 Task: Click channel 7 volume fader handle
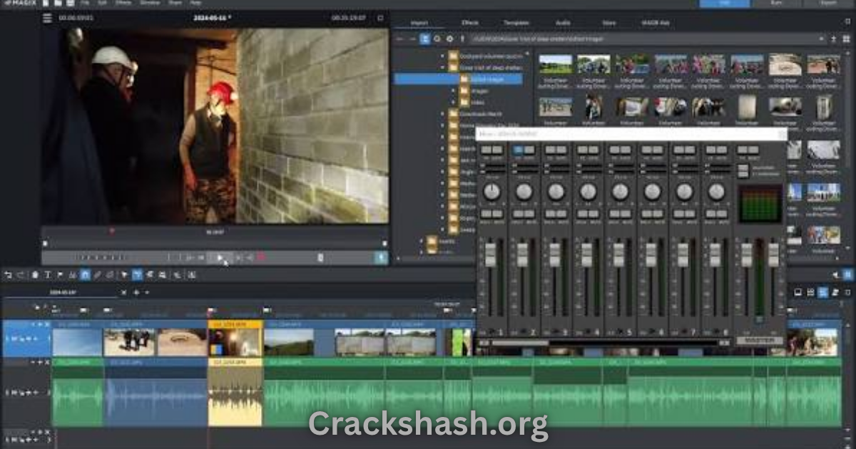pyautogui.click(x=683, y=254)
